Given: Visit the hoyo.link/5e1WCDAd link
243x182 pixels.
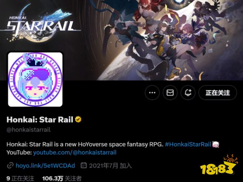Looking at the screenshot, I should [x=45, y=165].
